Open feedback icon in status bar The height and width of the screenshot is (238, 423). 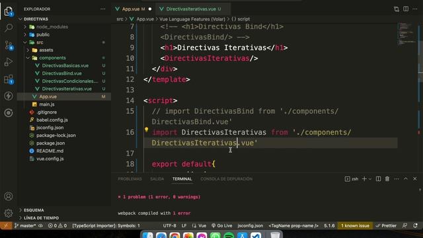[404, 225]
